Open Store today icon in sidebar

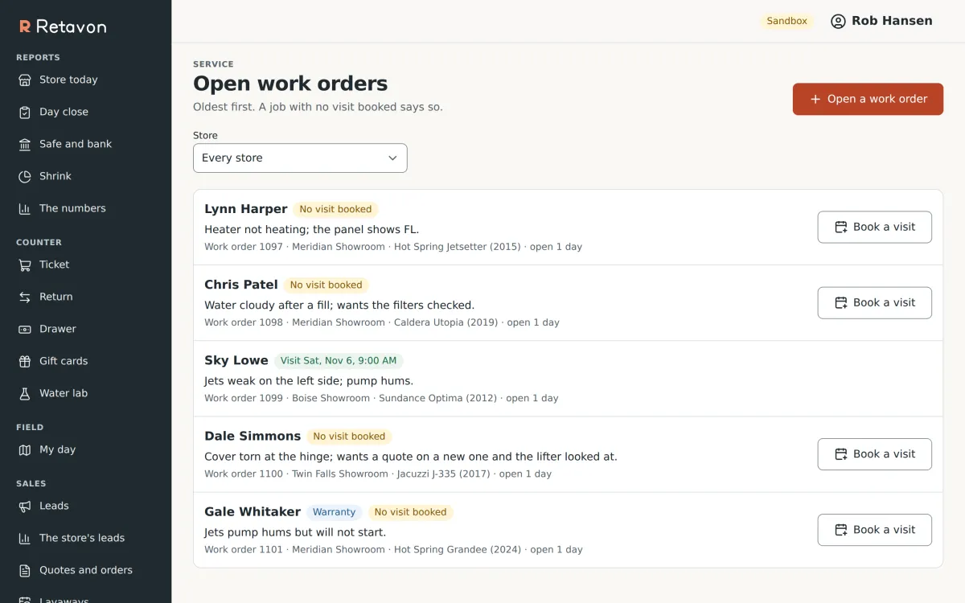(25, 80)
